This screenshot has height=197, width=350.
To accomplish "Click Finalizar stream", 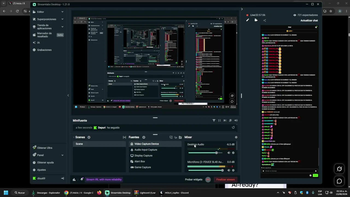I will click(226, 179).
